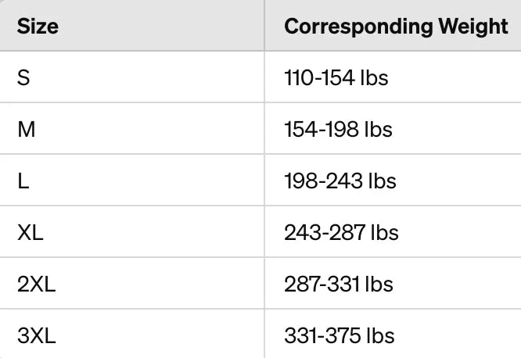Click the 331-375 lbs weight cell
Viewport: 521px width, 358px height.
pos(393,334)
